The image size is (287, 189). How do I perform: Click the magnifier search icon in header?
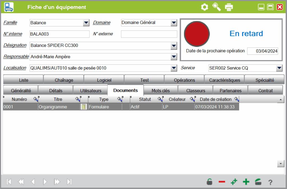coord(217,7)
